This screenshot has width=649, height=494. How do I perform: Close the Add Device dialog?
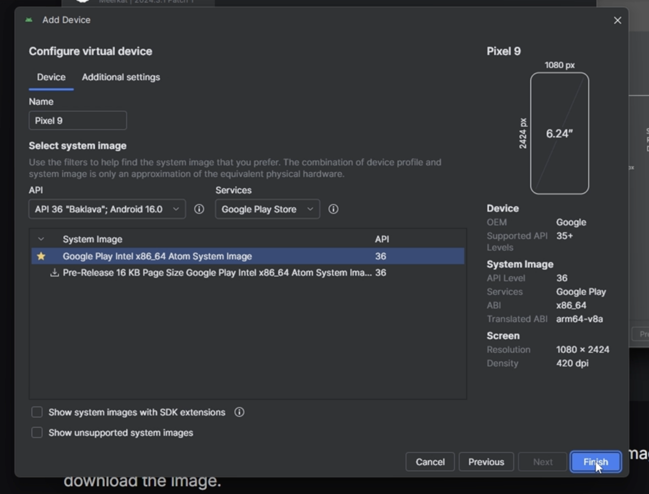[617, 20]
